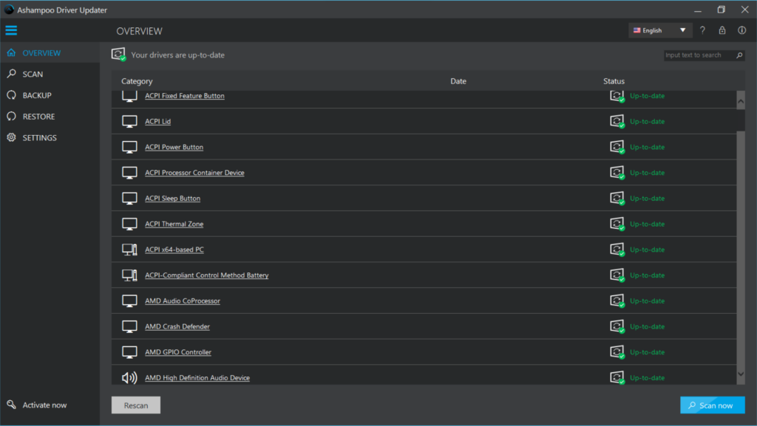The width and height of the screenshot is (757, 426).
Task: Click the Date column header
Action: (458, 81)
